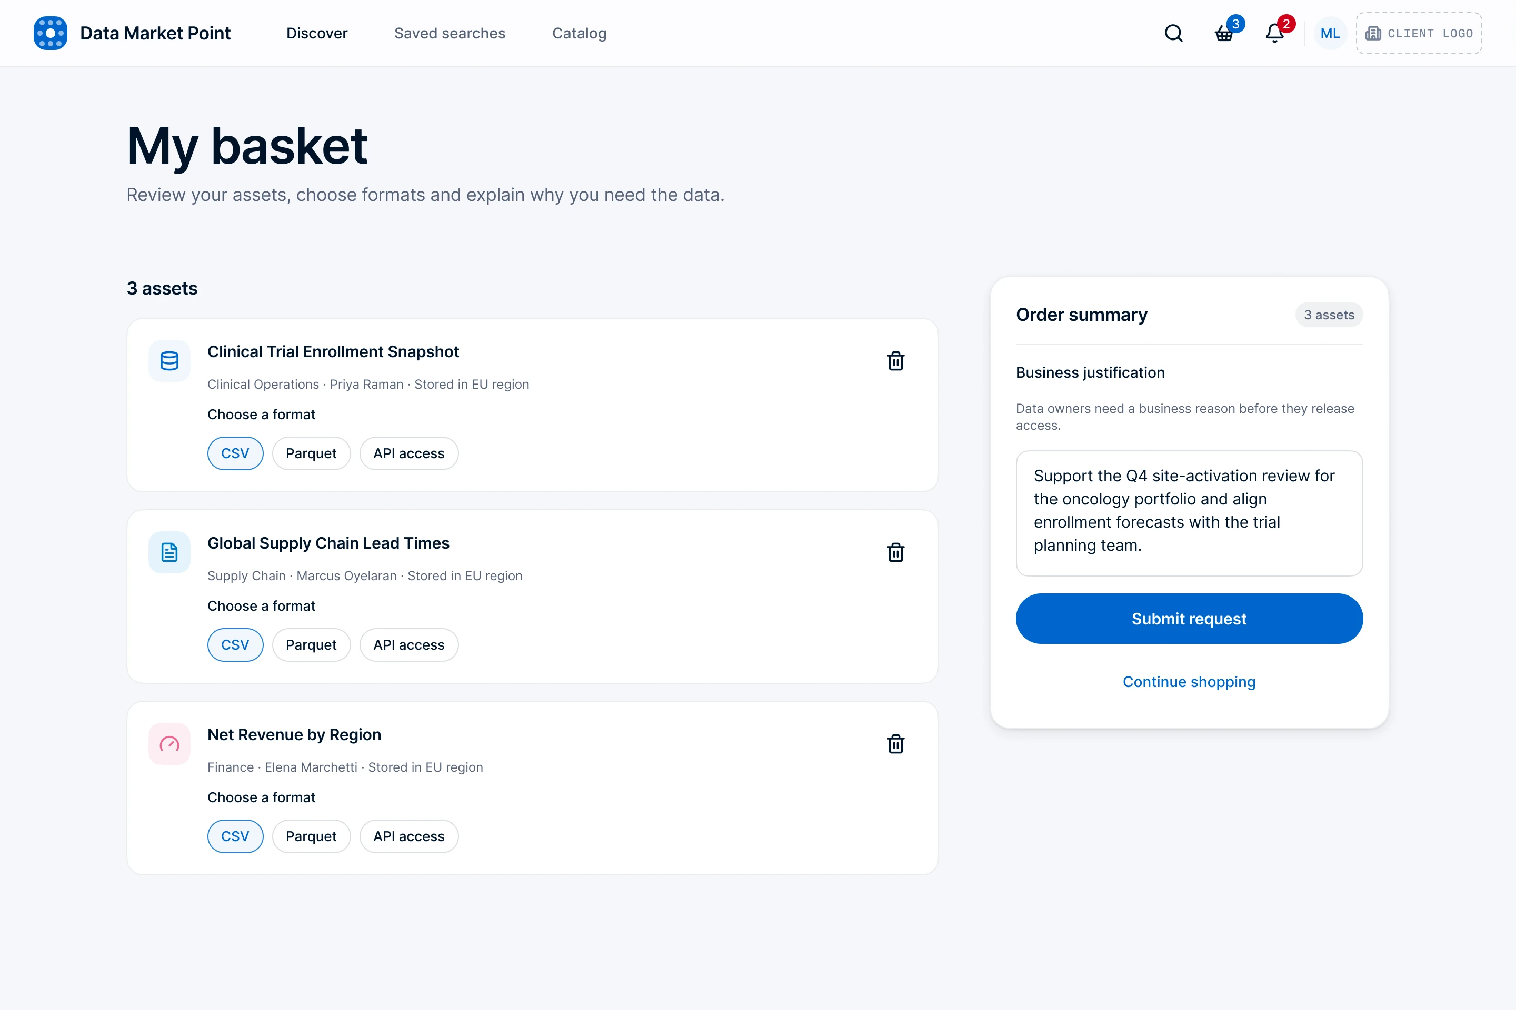
Task: Remove Global Supply Chain Lead Times asset
Action: tap(896, 552)
